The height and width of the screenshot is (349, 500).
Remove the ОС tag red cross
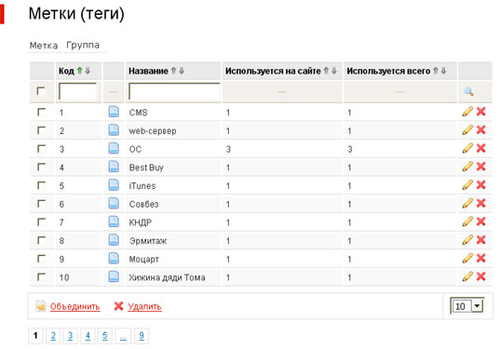click(480, 149)
